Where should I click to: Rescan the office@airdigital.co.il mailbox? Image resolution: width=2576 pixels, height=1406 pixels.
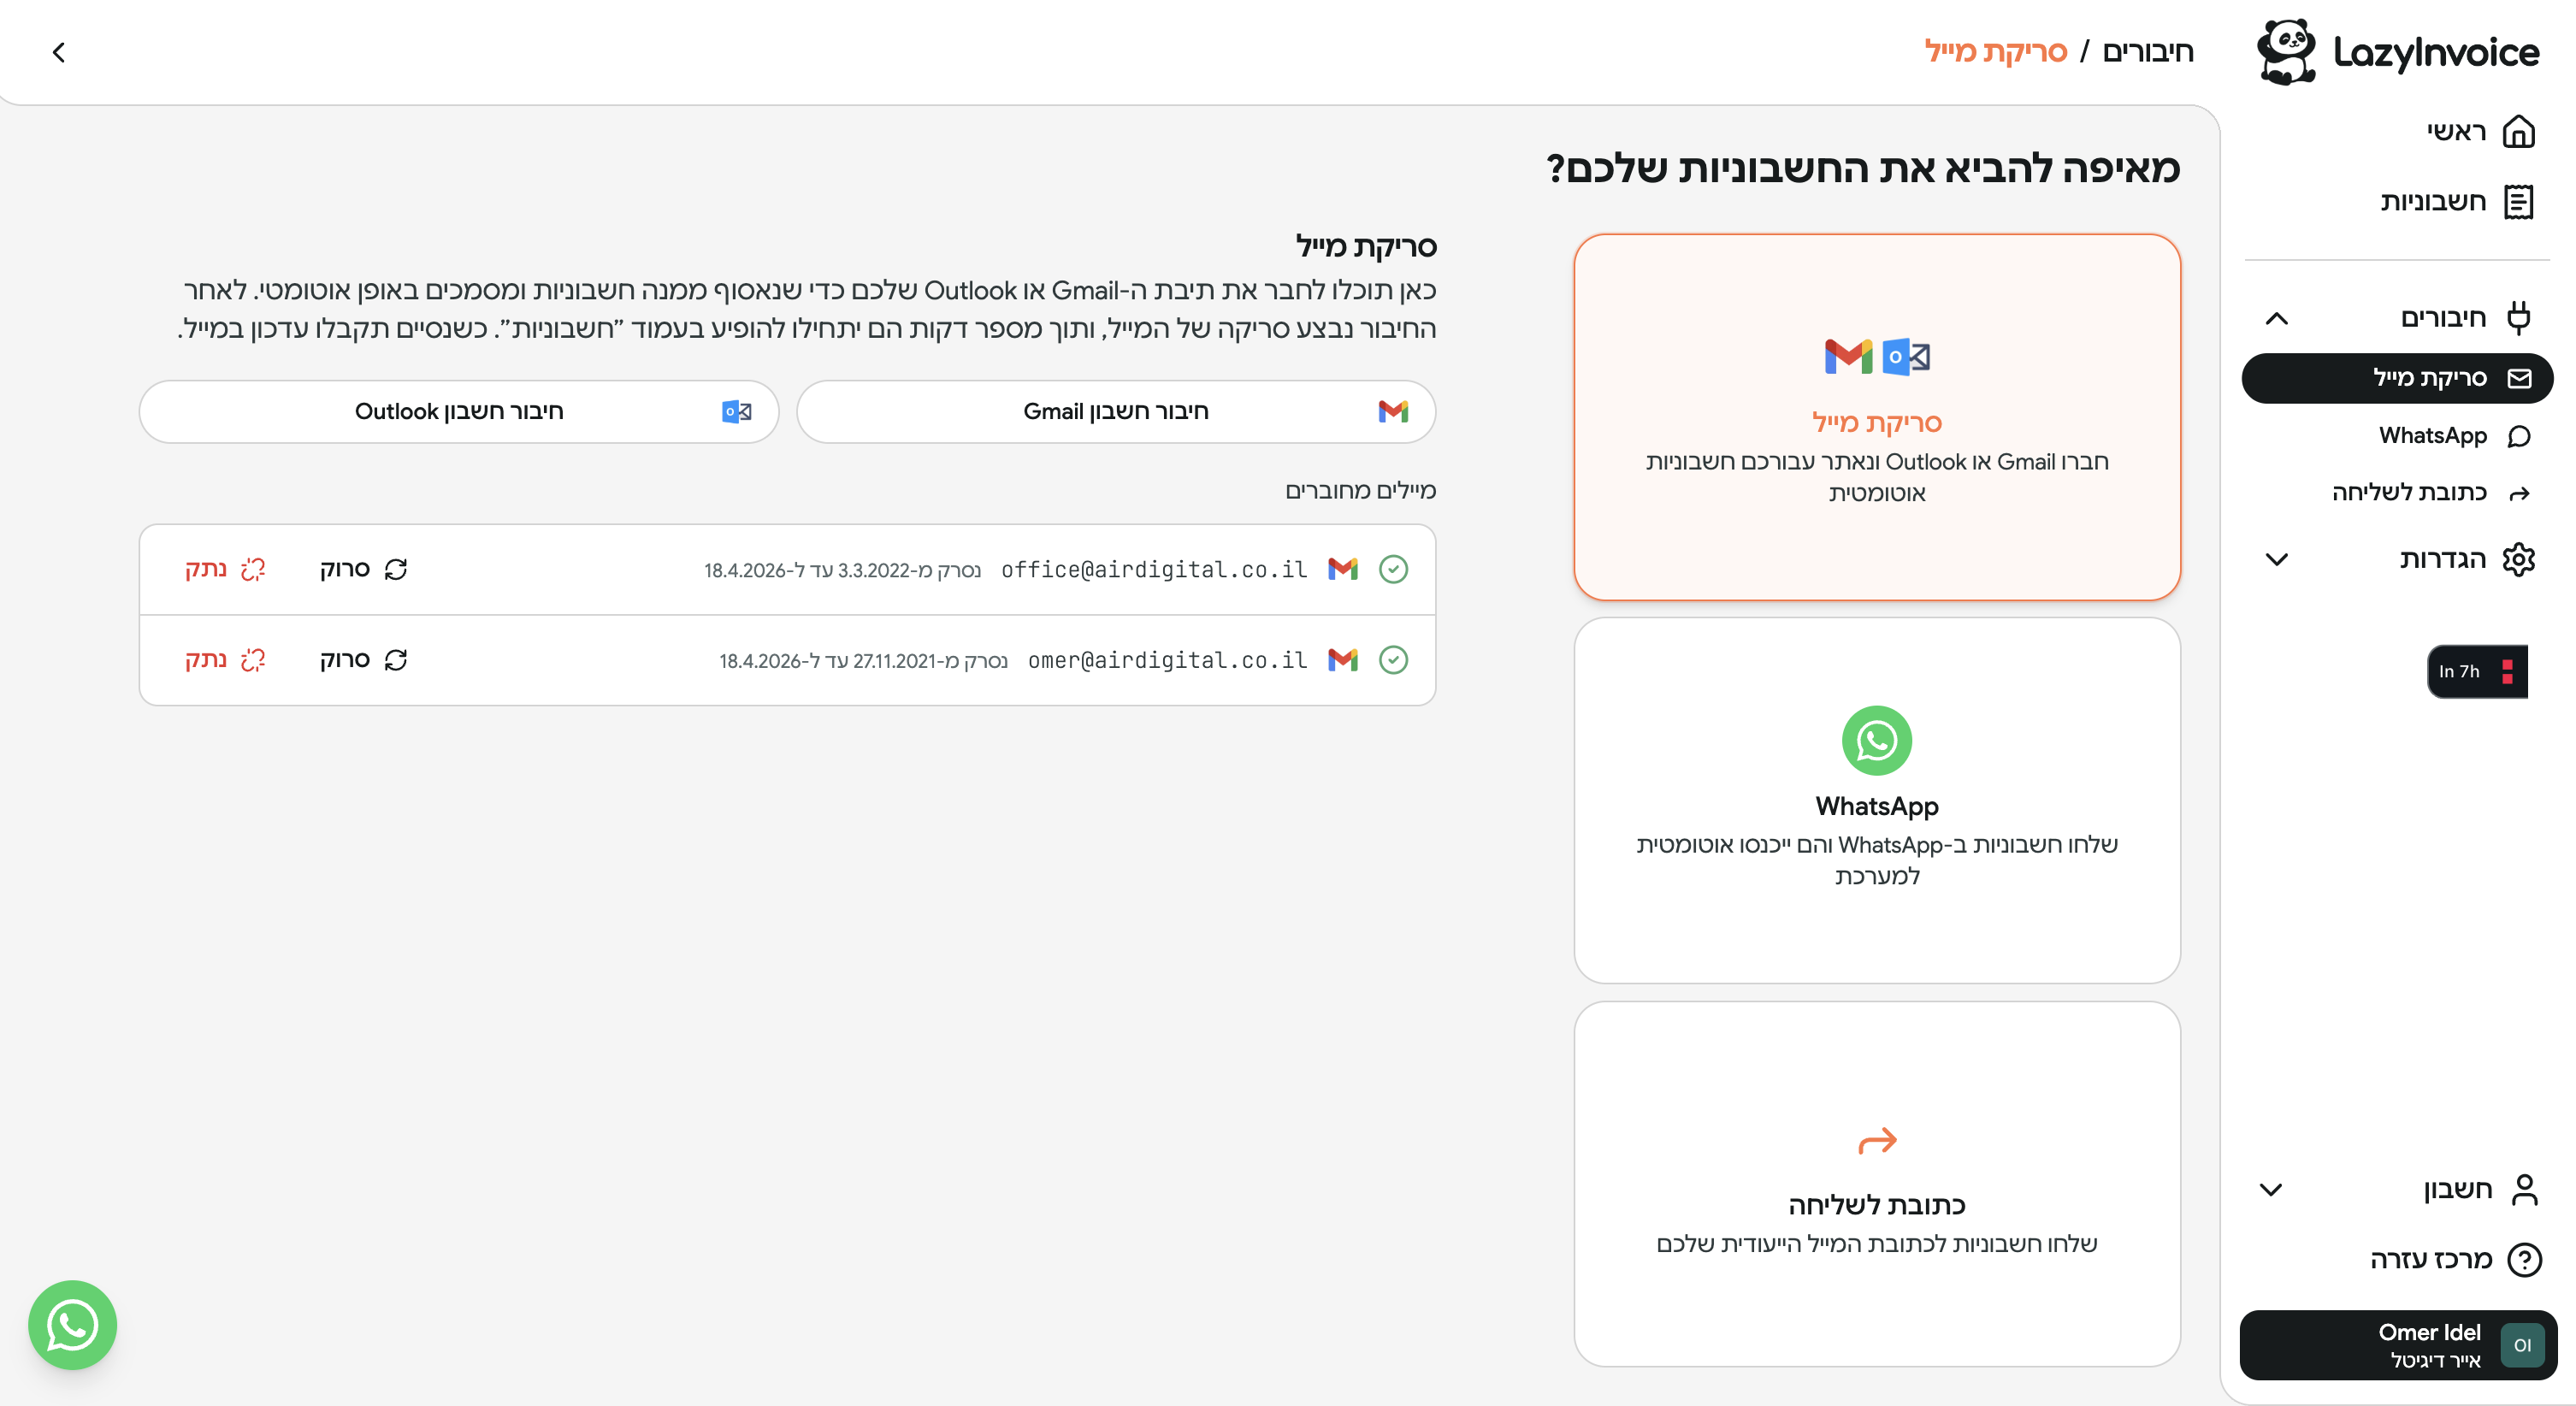coord(364,569)
